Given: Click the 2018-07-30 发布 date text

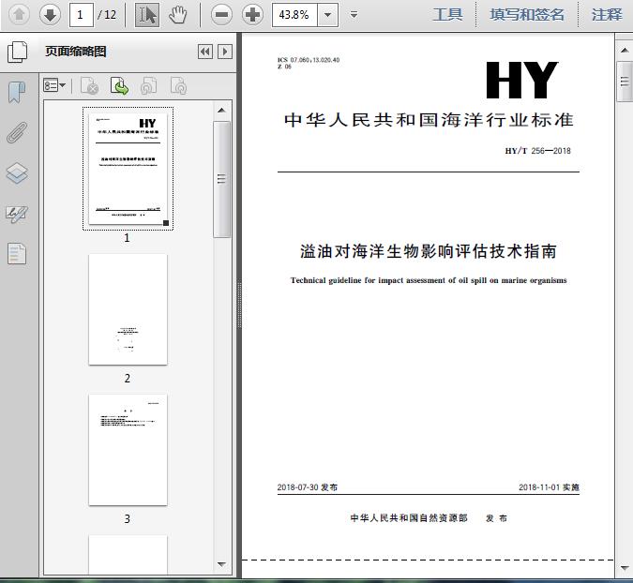Looking at the screenshot, I should pyautogui.click(x=308, y=487).
